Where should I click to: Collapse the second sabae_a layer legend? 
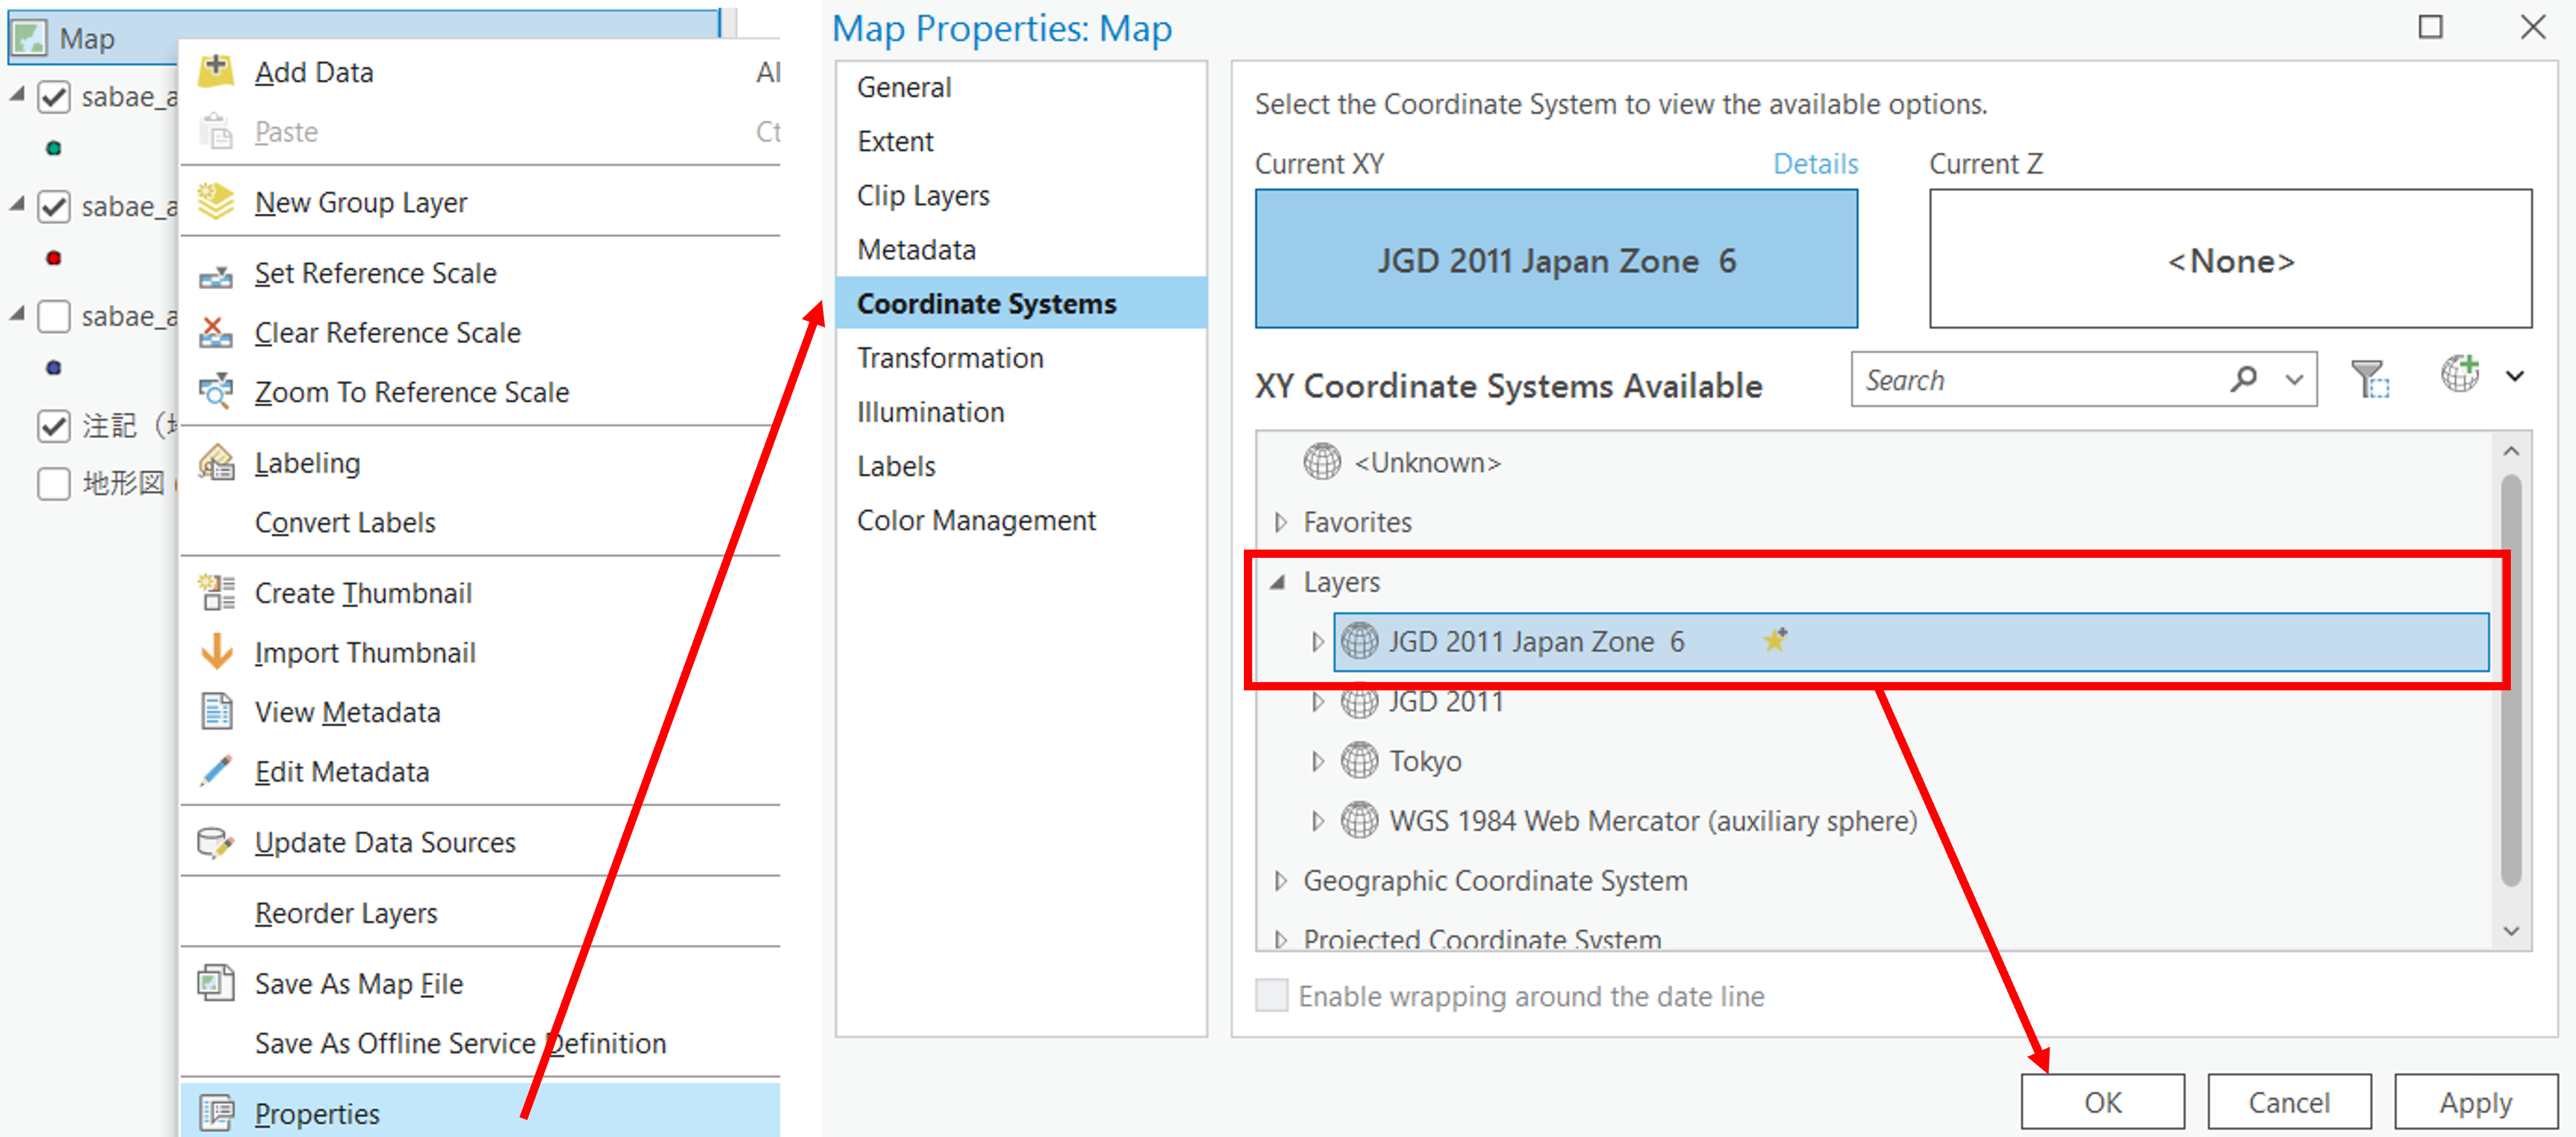tap(17, 204)
